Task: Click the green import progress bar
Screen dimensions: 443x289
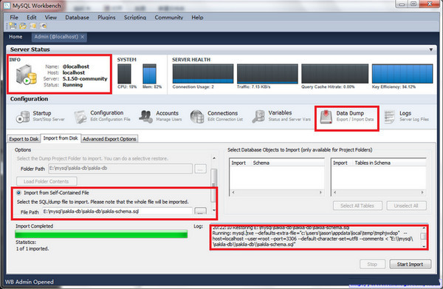Action: [x=101, y=234]
